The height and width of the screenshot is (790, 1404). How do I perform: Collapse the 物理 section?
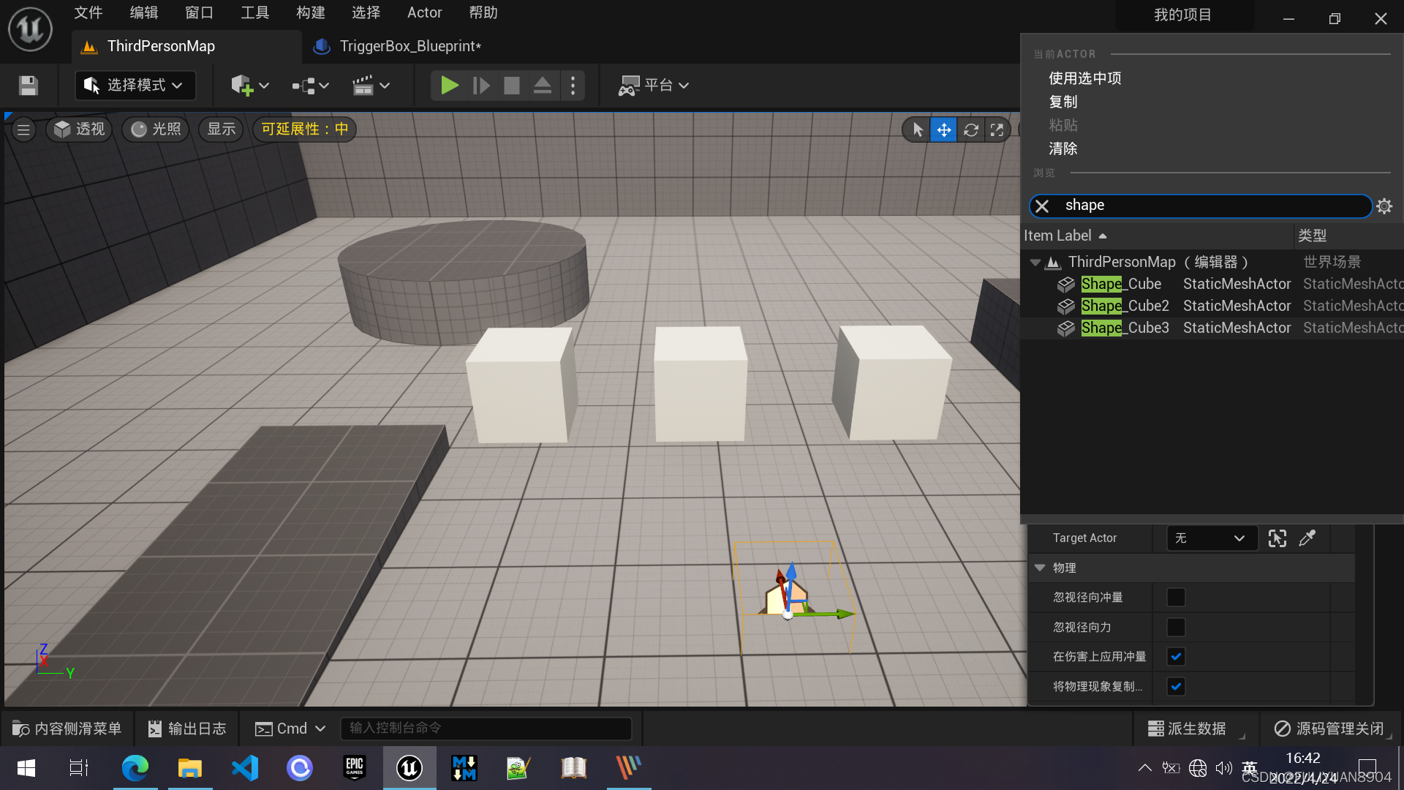(x=1040, y=568)
